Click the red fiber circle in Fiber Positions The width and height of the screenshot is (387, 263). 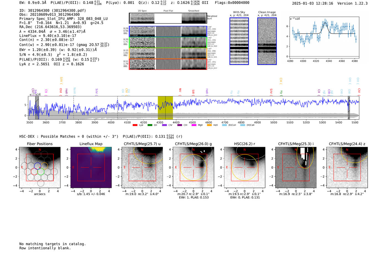(x=34, y=172)
